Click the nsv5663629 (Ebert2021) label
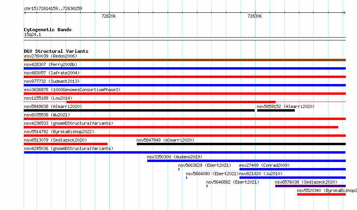357x210 pixels. (x=205, y=165)
